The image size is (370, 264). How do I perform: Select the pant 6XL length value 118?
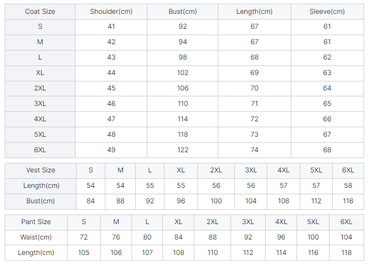(x=347, y=253)
